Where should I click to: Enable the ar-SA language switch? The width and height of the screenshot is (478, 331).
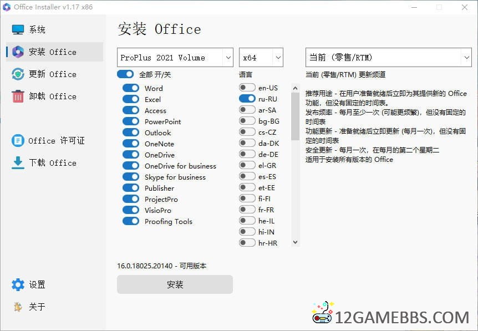pyautogui.click(x=247, y=110)
